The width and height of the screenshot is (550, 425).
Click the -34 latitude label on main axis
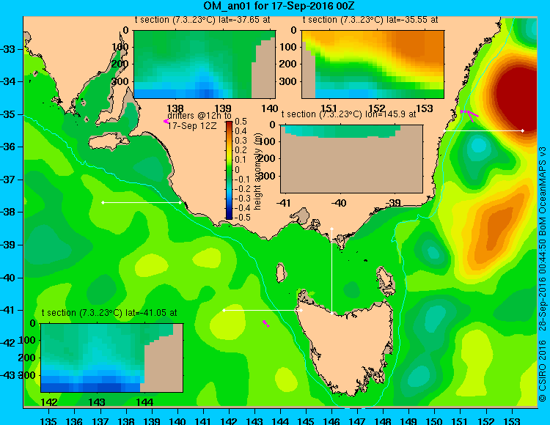[x=8, y=81]
